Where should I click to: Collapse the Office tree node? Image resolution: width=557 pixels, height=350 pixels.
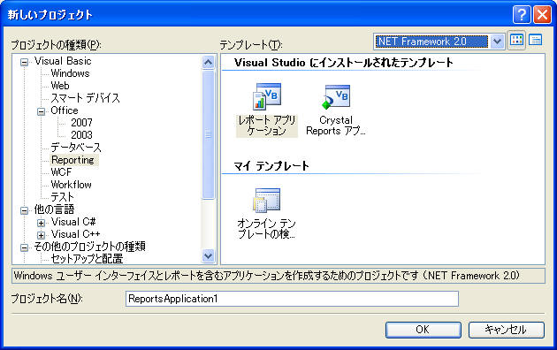pyautogui.click(x=42, y=112)
